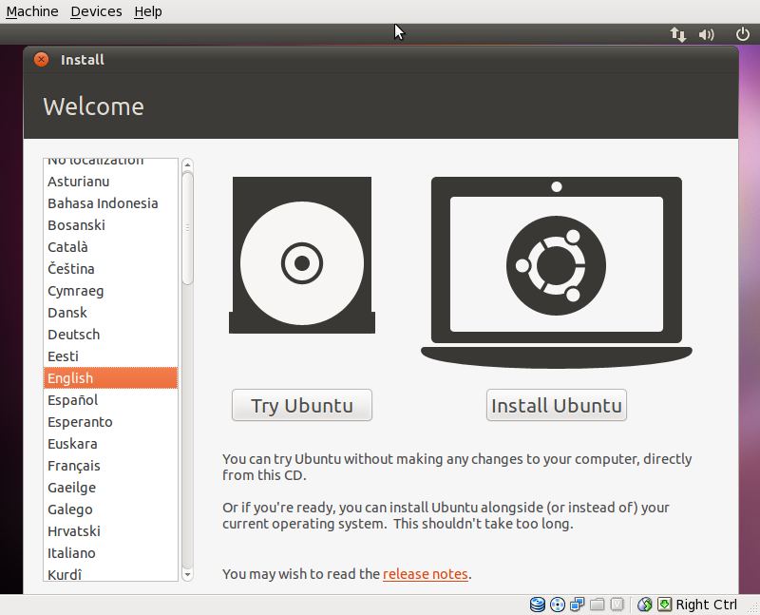The width and height of the screenshot is (760, 615).
Task: Open the Help menu
Action: [x=148, y=11]
